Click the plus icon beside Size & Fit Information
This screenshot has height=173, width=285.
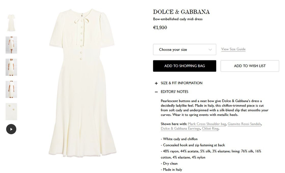(x=156, y=83)
